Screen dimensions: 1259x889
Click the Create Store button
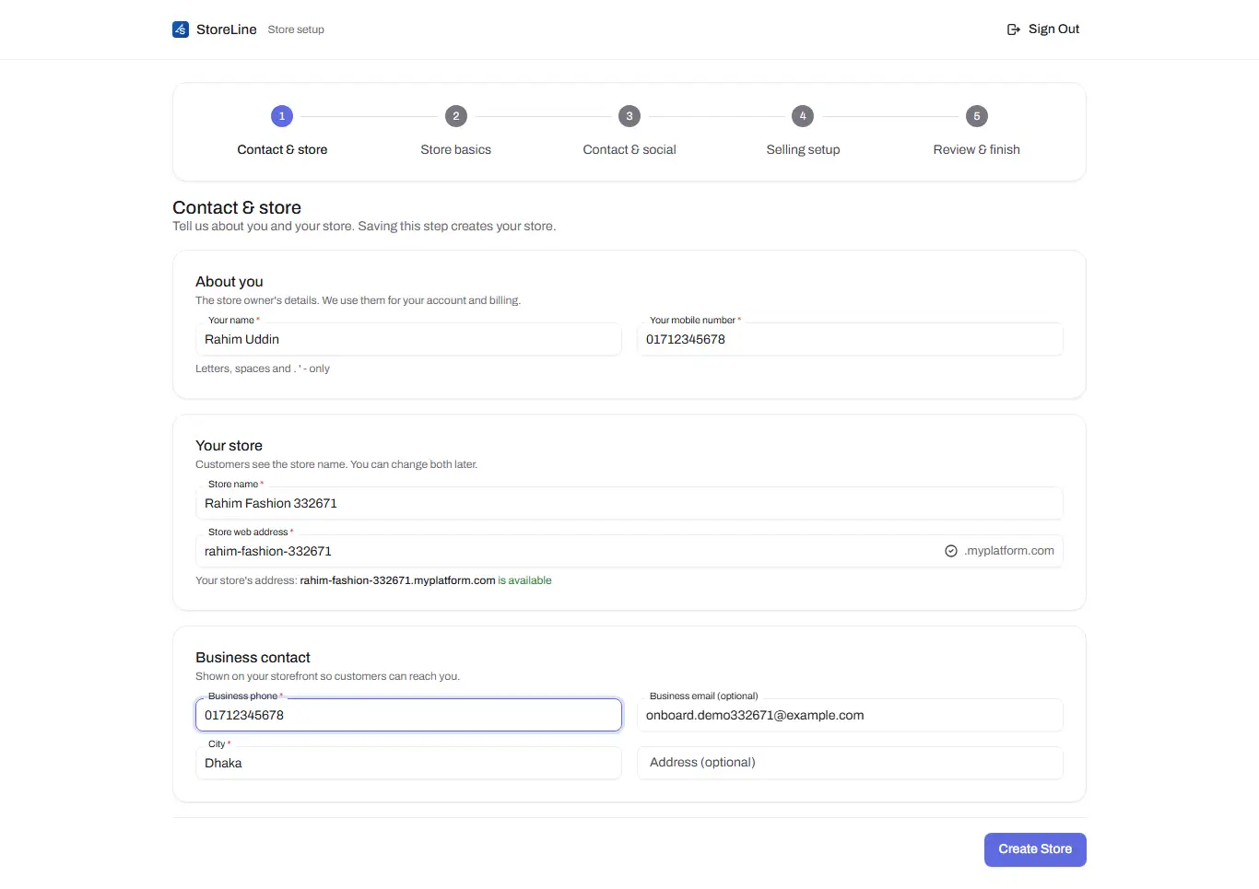(1035, 849)
